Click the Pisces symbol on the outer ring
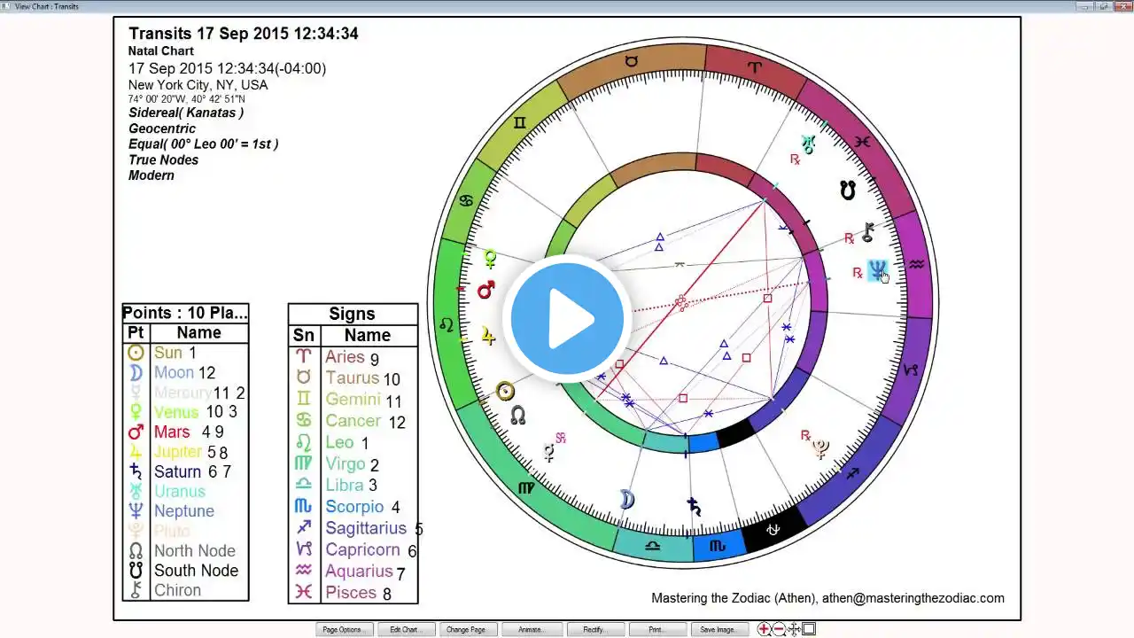Image resolution: width=1134 pixels, height=638 pixels. click(x=862, y=142)
